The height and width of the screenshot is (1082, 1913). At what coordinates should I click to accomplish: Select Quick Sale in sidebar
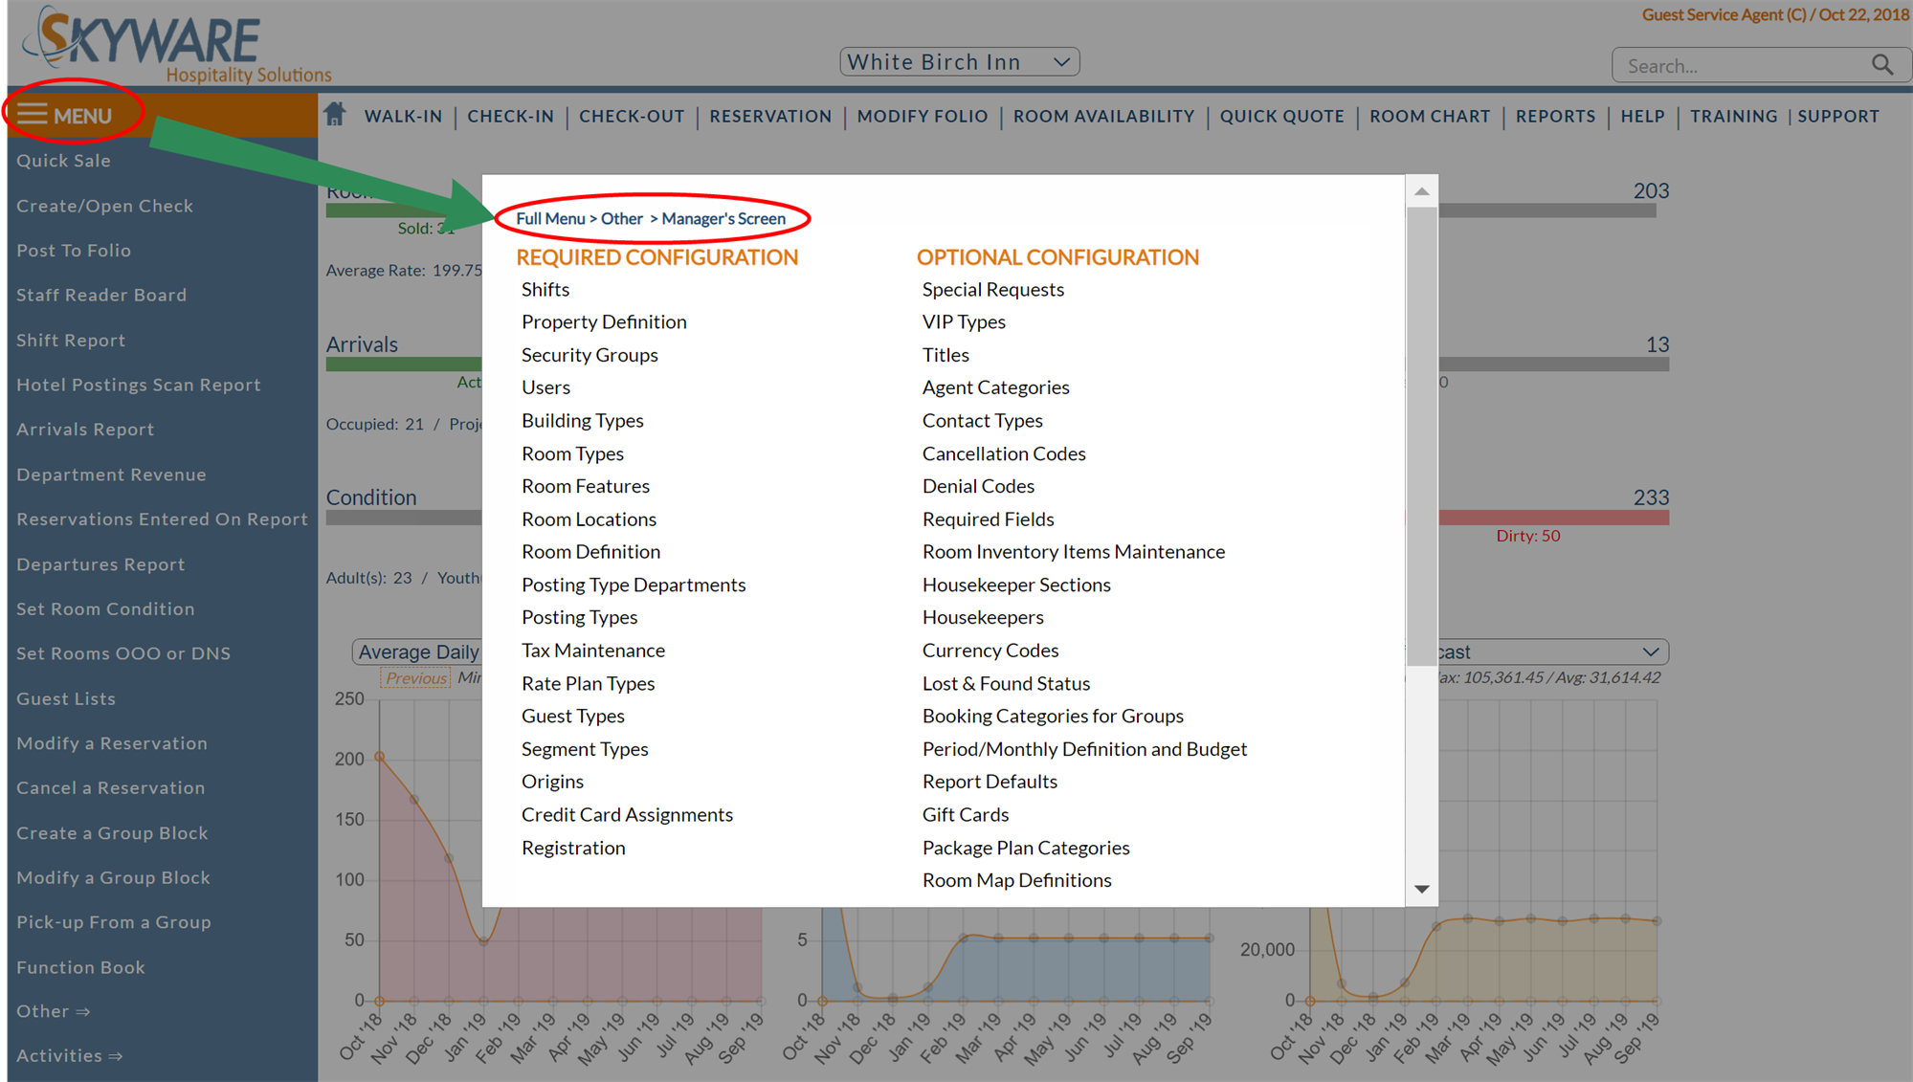tap(63, 161)
